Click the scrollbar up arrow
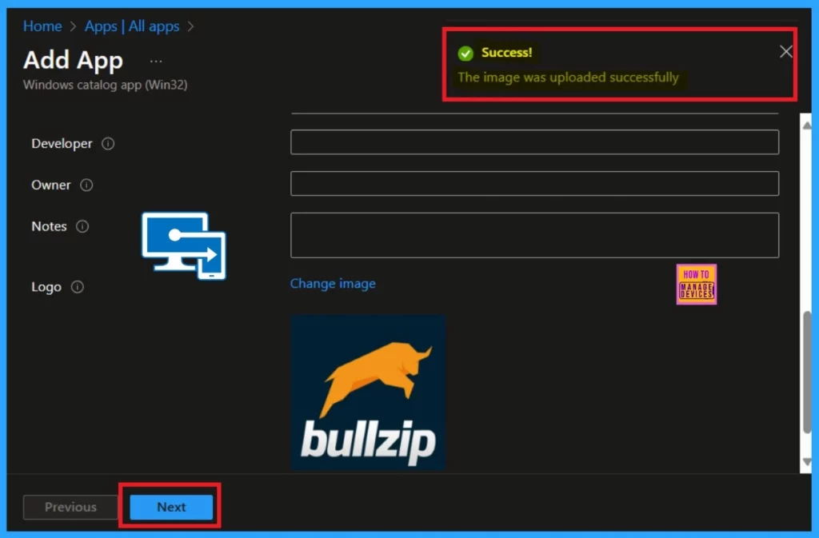The width and height of the screenshot is (819, 538). 806,126
